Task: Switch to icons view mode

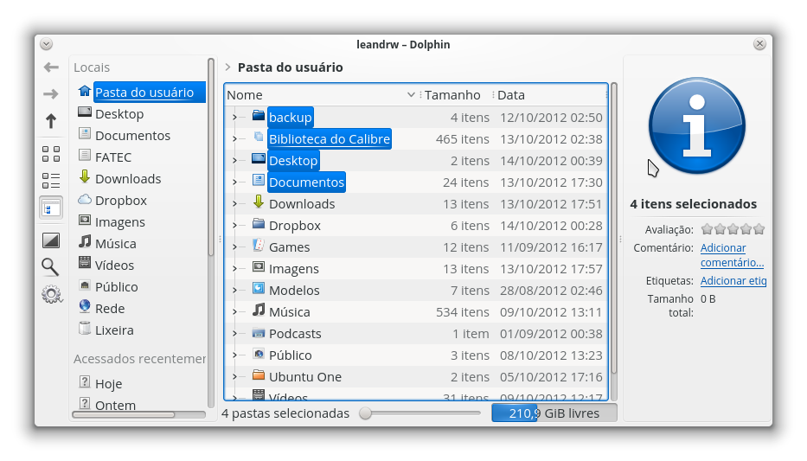Action: click(51, 154)
